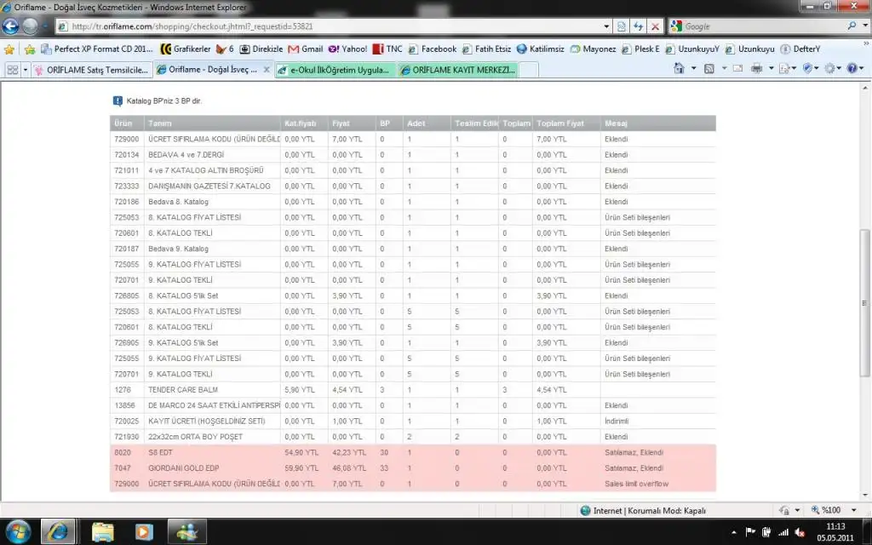872x545 pixels.
Task: Switch to e-Okul İlkÖğretim Uygula... tab
Action: coord(336,70)
